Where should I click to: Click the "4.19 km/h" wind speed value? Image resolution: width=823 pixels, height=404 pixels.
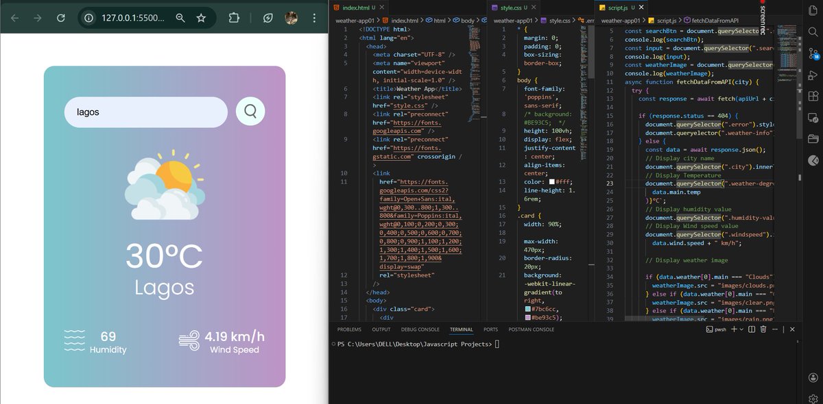click(x=235, y=336)
